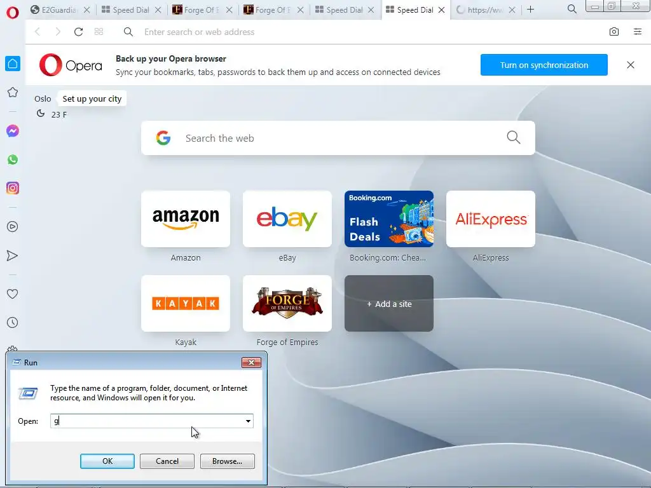Switch to the E2Guardian tab

pyautogui.click(x=55, y=10)
